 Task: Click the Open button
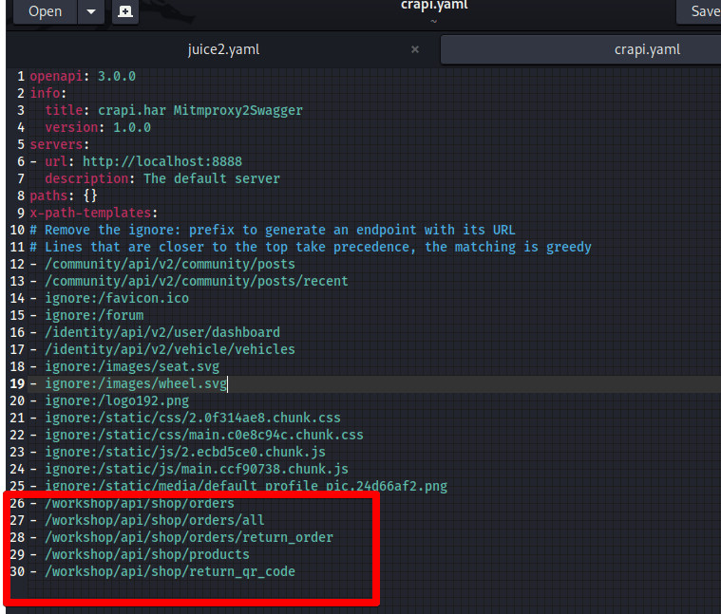click(45, 11)
